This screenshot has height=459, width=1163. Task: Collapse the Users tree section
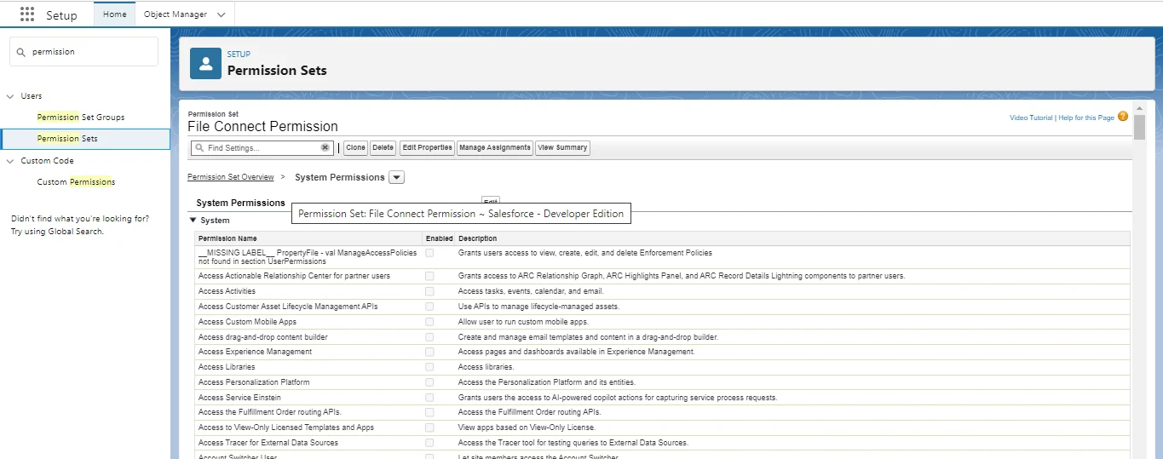click(10, 96)
